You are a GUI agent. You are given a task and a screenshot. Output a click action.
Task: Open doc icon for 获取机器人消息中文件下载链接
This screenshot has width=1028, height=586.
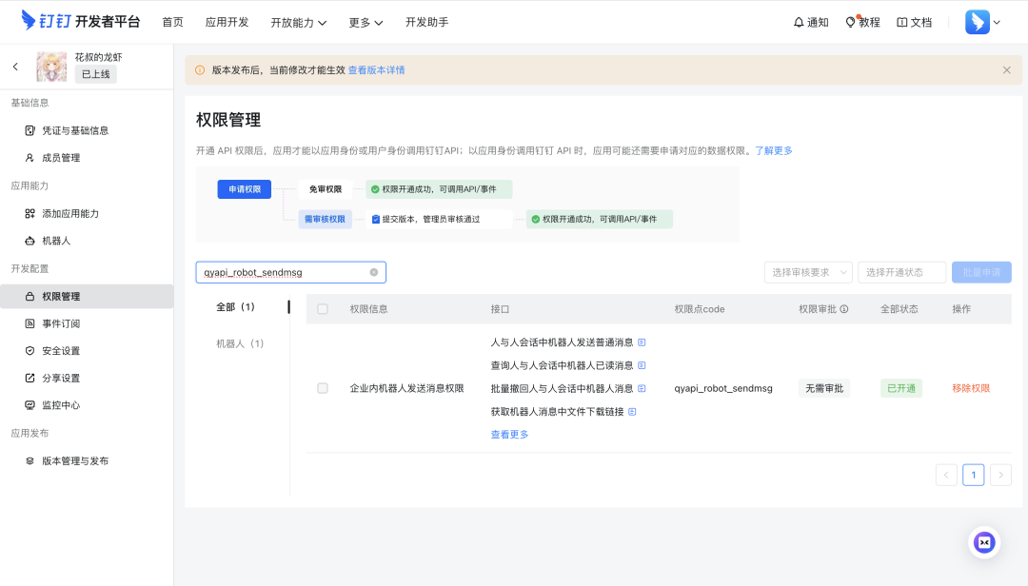pyautogui.click(x=632, y=412)
